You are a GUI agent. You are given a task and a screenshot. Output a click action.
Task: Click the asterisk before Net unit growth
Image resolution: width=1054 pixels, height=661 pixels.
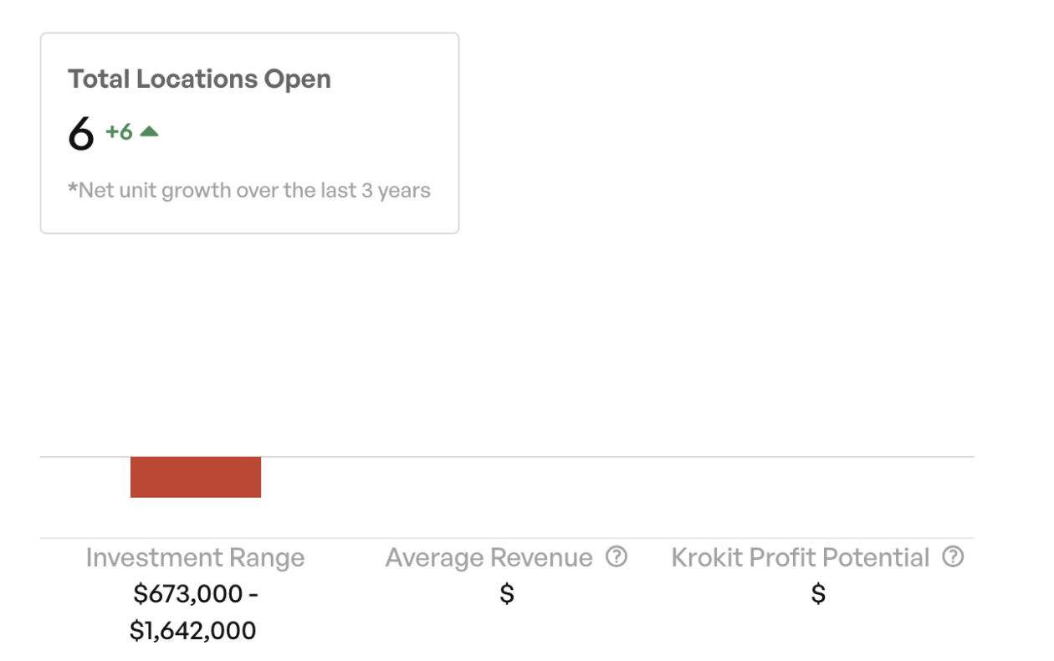point(73,189)
